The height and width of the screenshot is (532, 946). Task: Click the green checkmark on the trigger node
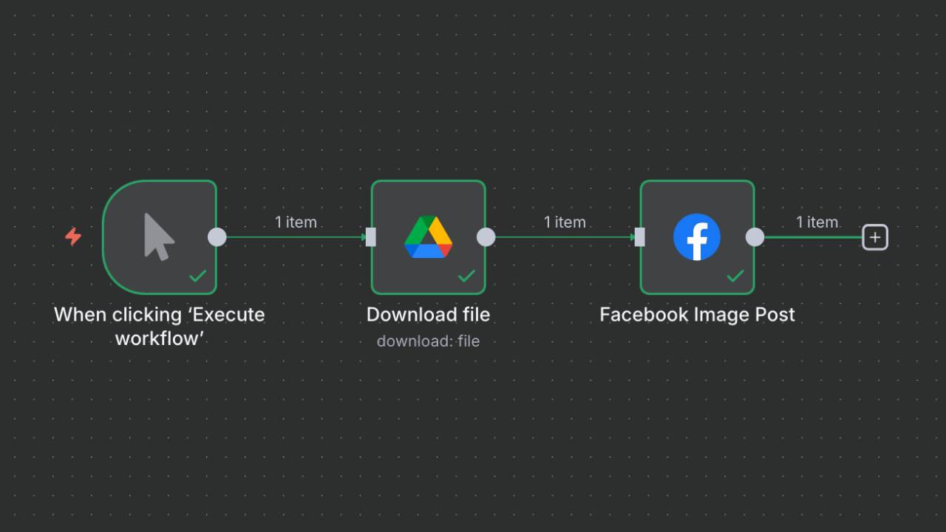click(x=197, y=276)
